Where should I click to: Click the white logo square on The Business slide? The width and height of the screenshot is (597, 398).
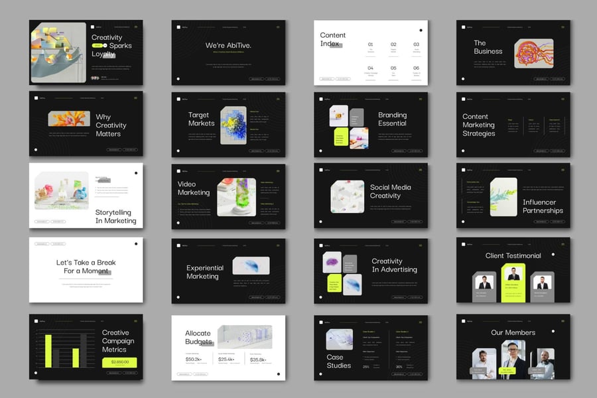462,27
